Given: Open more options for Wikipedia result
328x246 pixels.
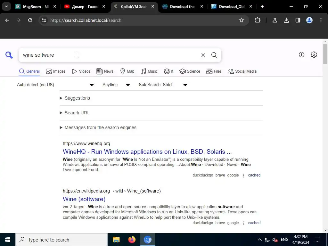Looking at the screenshot, I should [243, 223].
